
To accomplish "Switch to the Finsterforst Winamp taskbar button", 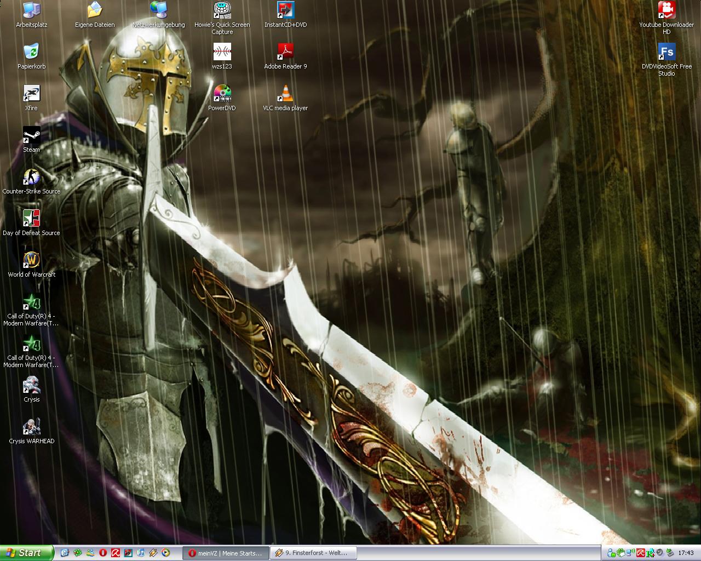I will click(x=314, y=553).
